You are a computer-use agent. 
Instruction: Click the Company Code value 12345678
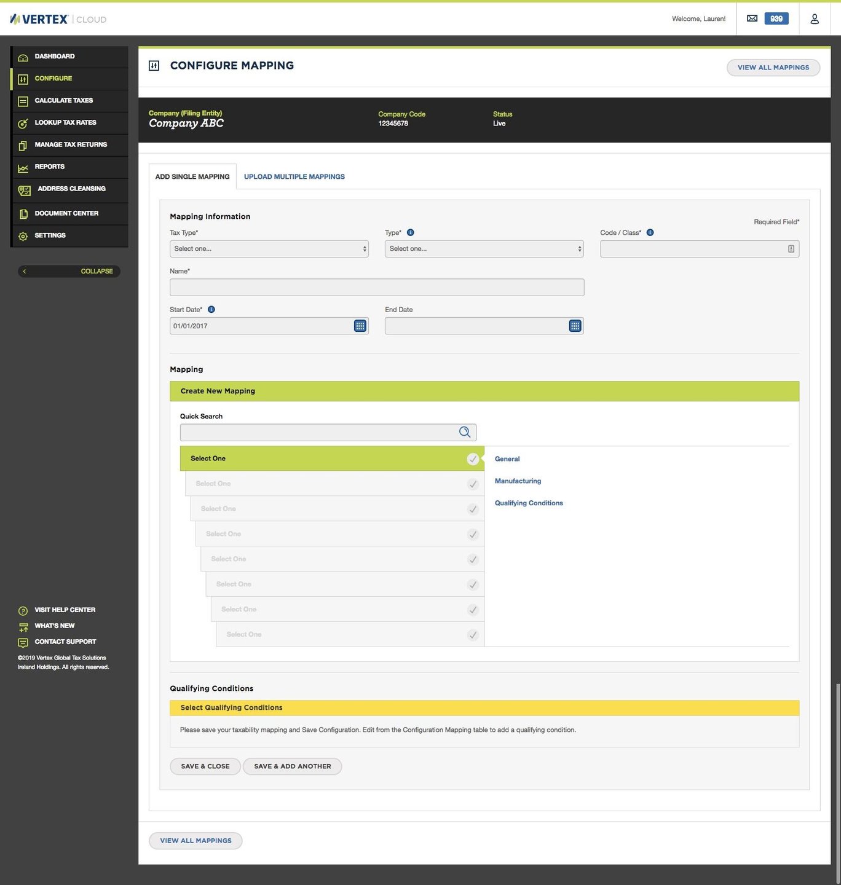[393, 124]
